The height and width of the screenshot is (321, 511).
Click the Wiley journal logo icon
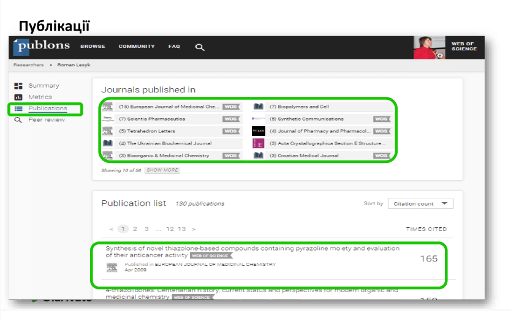(x=258, y=131)
